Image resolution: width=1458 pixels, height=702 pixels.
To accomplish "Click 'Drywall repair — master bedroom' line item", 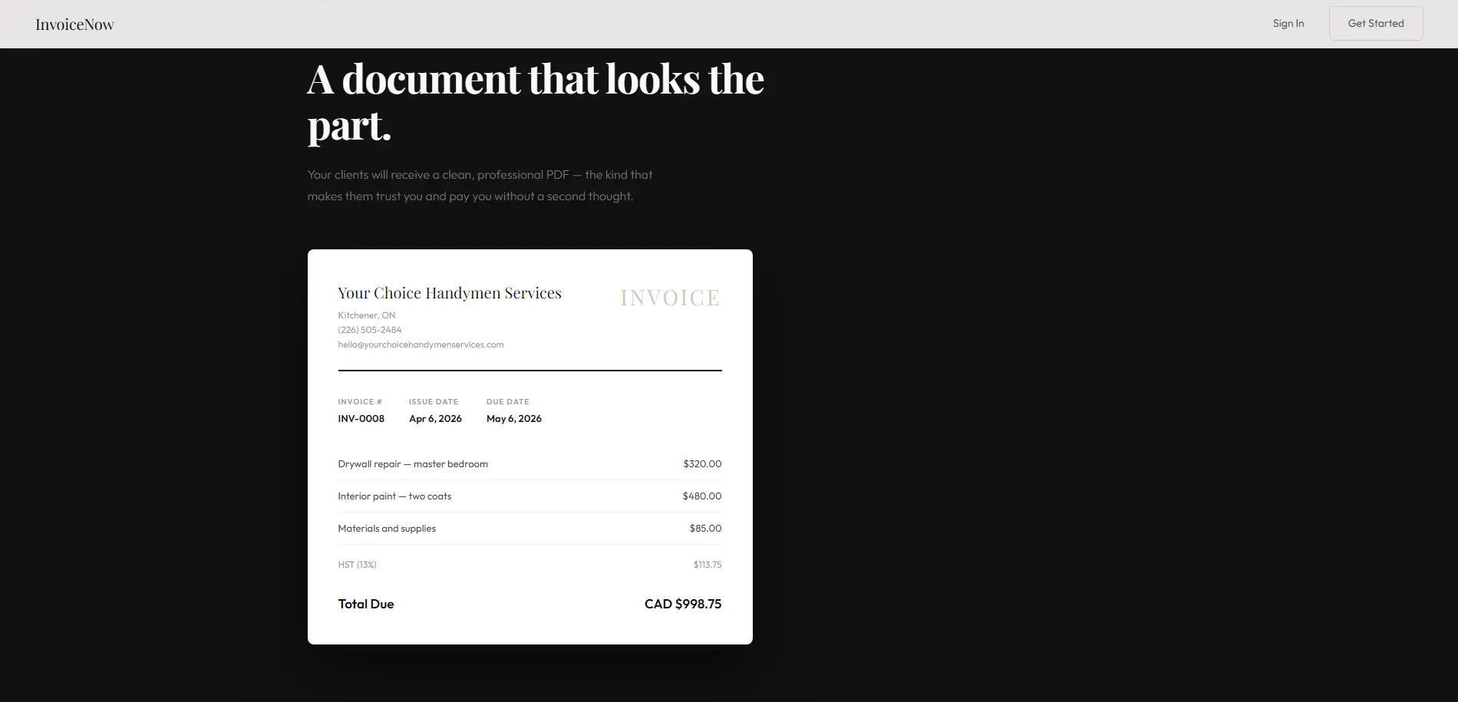I will [x=413, y=464].
